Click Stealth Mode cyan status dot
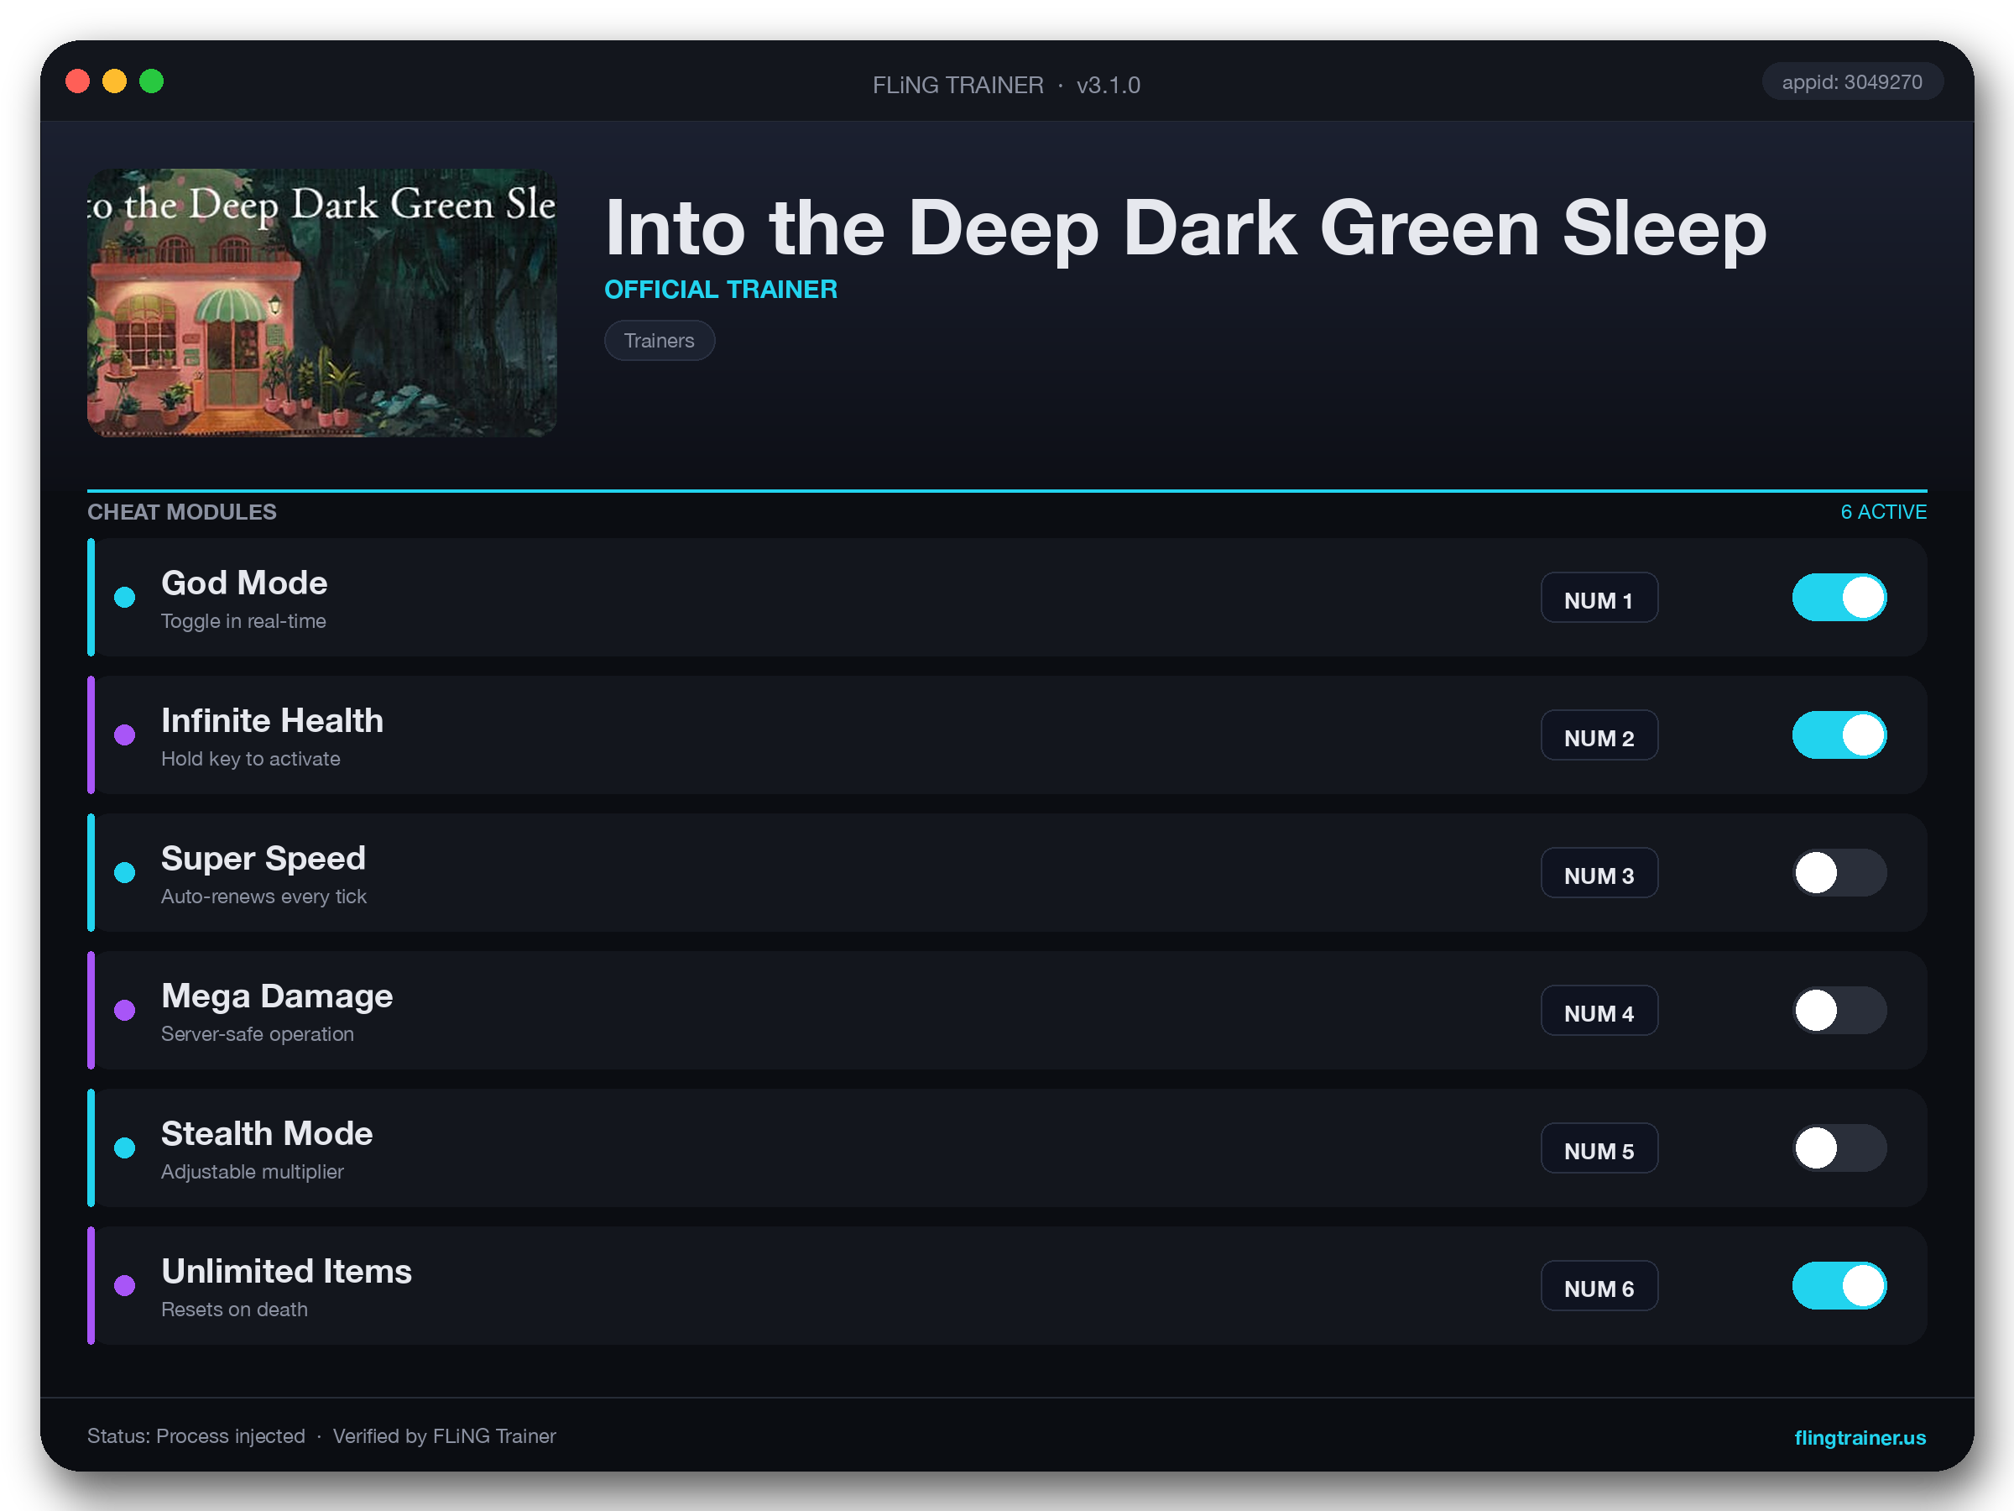The image size is (2014, 1511). point(125,1148)
